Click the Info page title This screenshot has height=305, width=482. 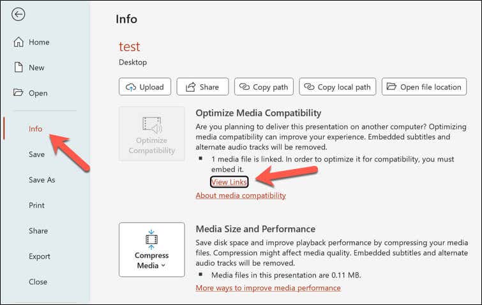[126, 19]
